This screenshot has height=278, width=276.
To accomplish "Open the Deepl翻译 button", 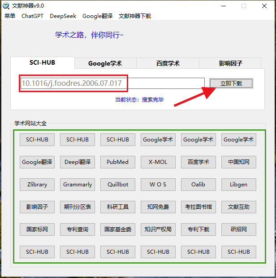I will 78,162.
